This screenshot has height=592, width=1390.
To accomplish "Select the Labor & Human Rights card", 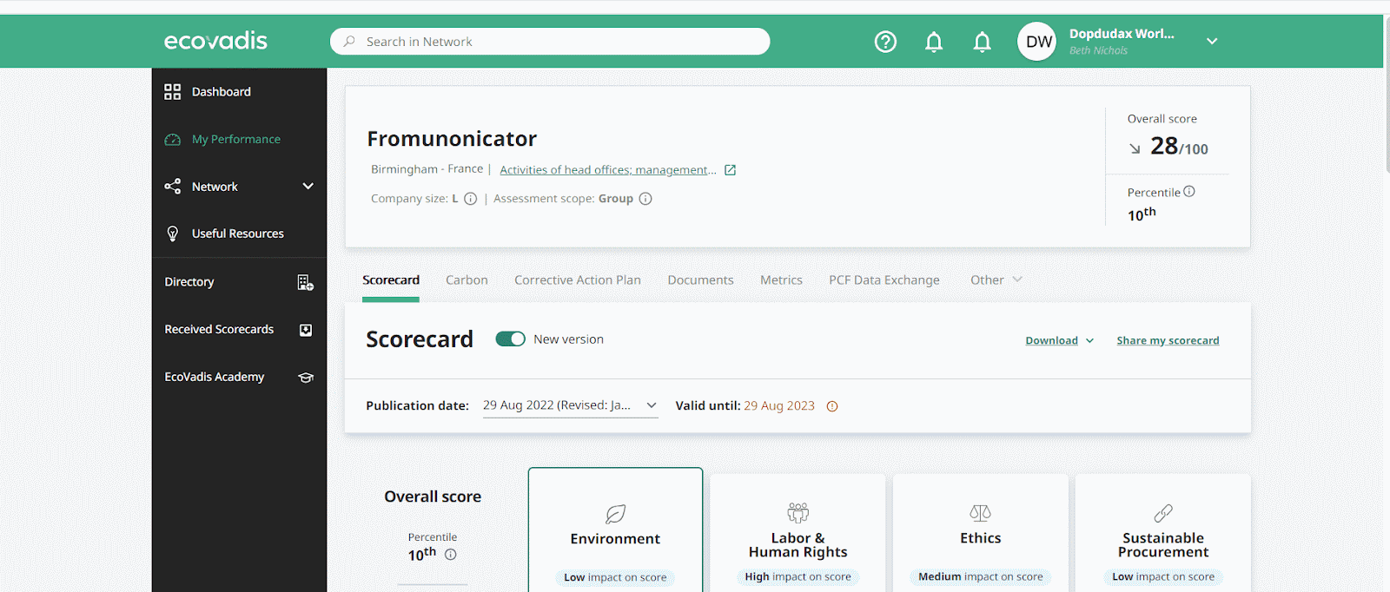I will pyautogui.click(x=798, y=533).
